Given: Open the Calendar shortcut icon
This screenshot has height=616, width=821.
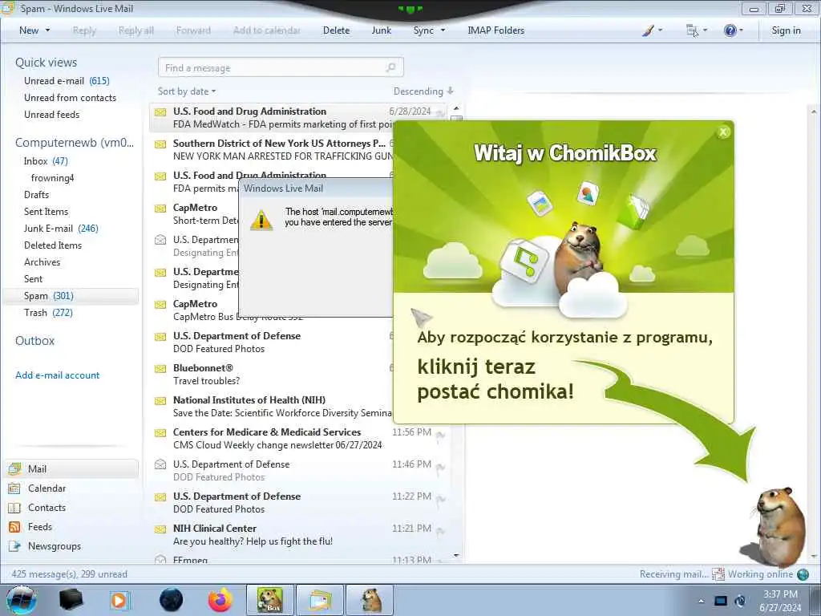Looking at the screenshot, I should tap(14, 488).
